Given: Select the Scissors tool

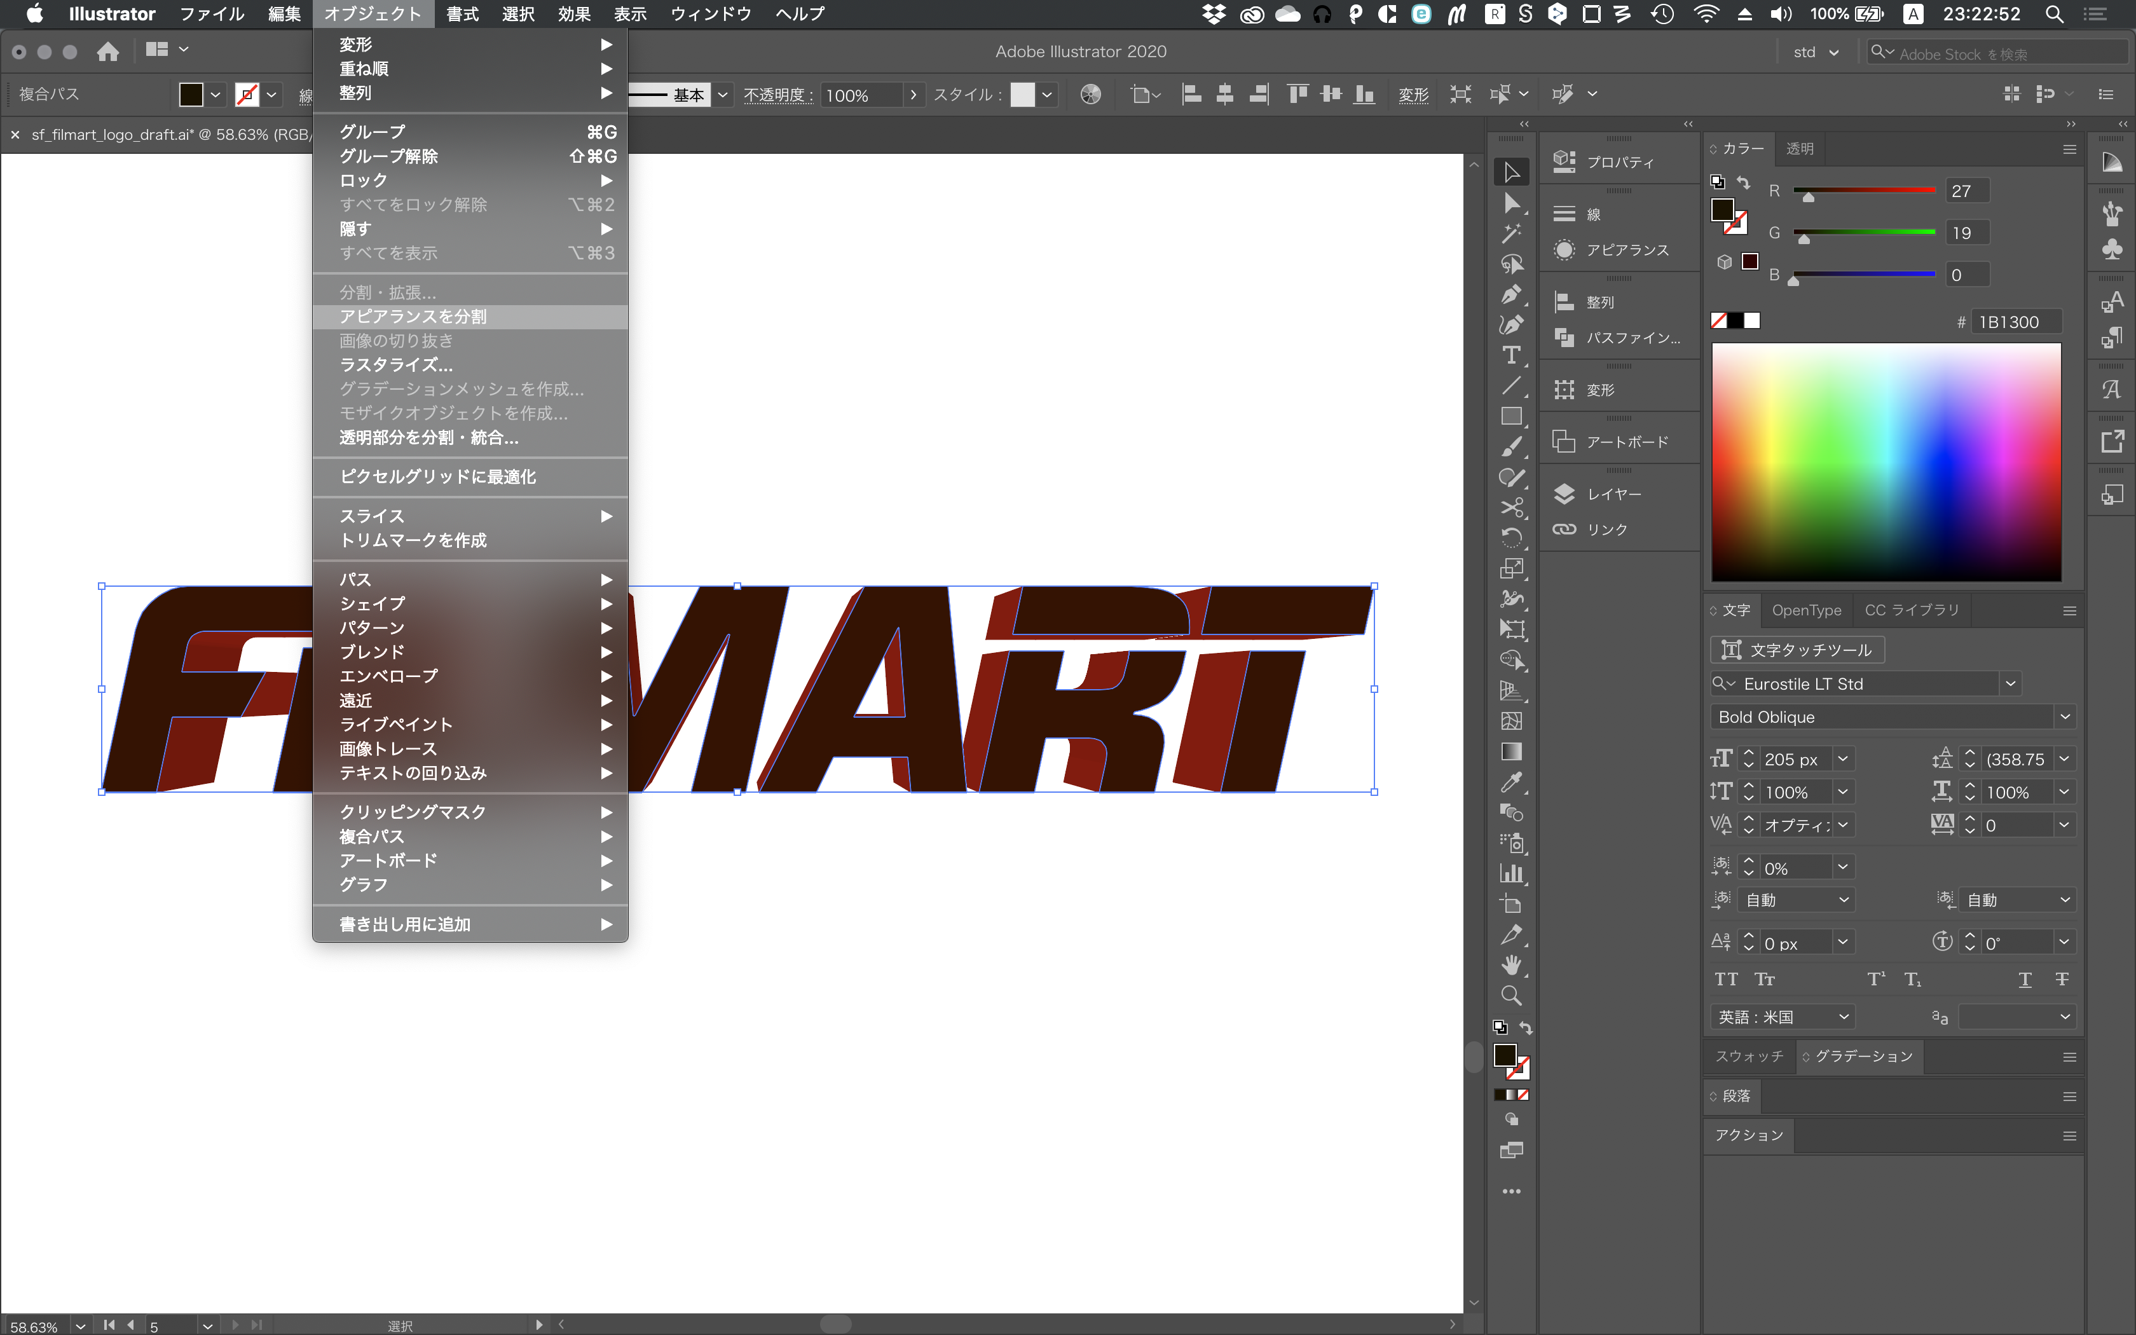Looking at the screenshot, I should pos(1511,508).
